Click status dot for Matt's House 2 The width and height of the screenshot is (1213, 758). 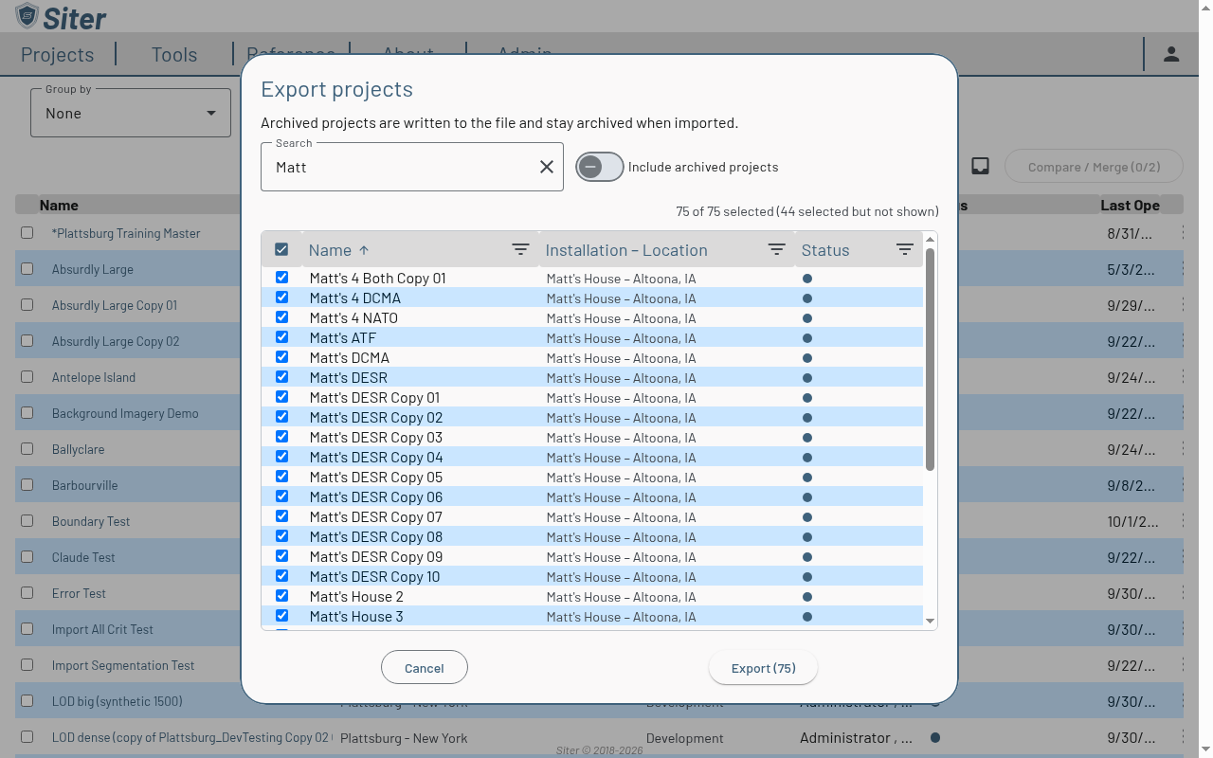(x=807, y=597)
